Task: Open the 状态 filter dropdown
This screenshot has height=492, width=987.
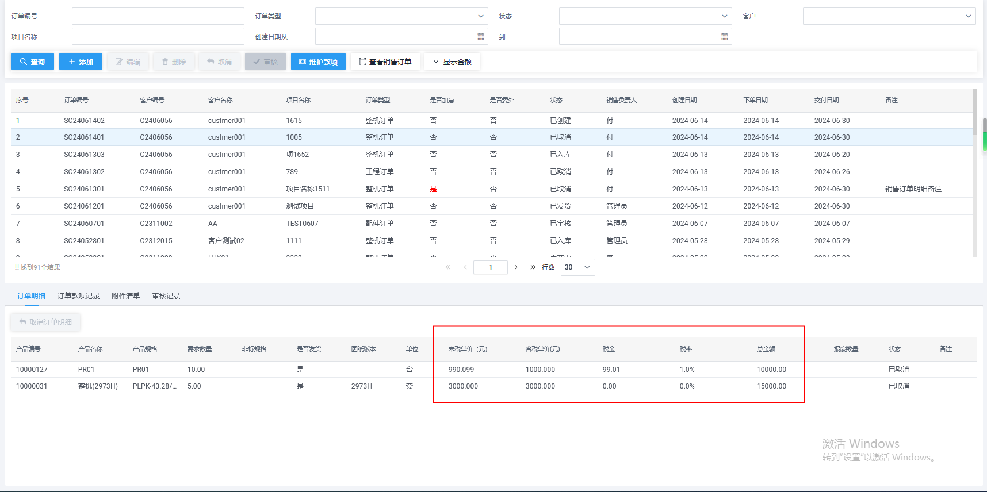Action: point(645,16)
